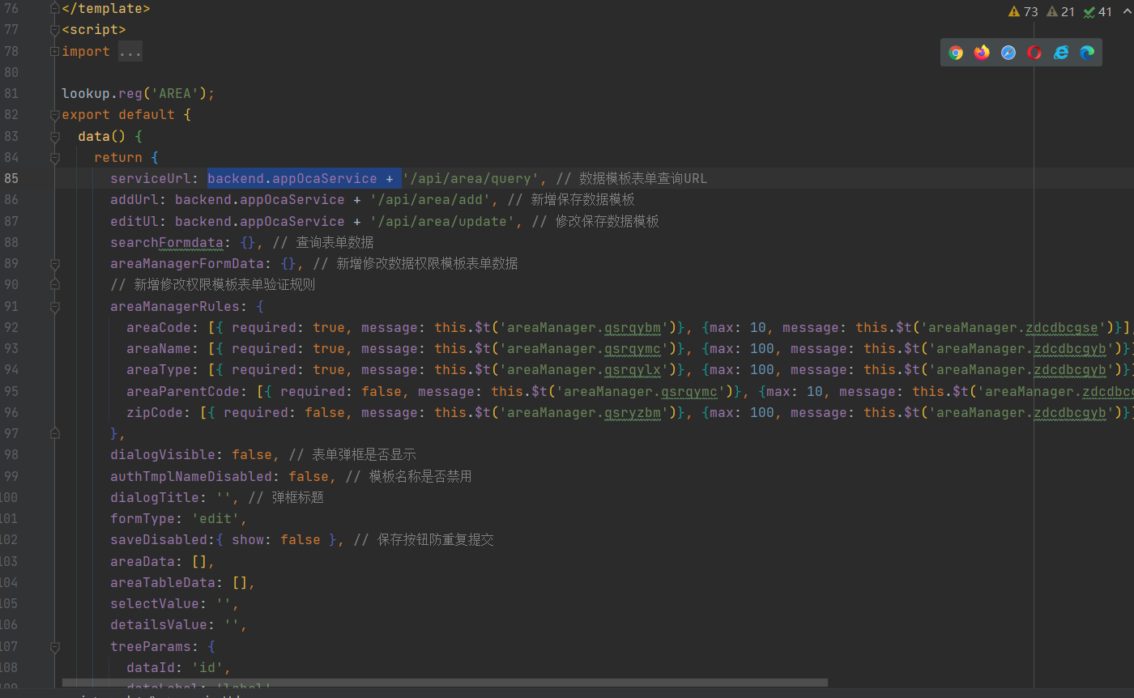Click line number 91 in the gutter

point(11,306)
